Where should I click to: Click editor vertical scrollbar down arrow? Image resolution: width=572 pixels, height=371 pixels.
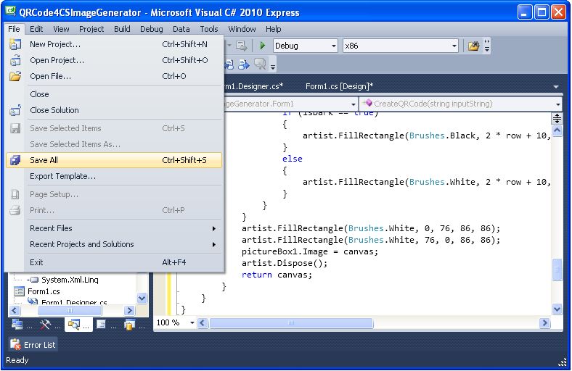(x=557, y=309)
